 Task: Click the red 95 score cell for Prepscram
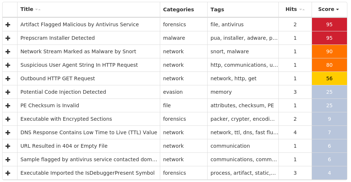pyautogui.click(x=329, y=38)
